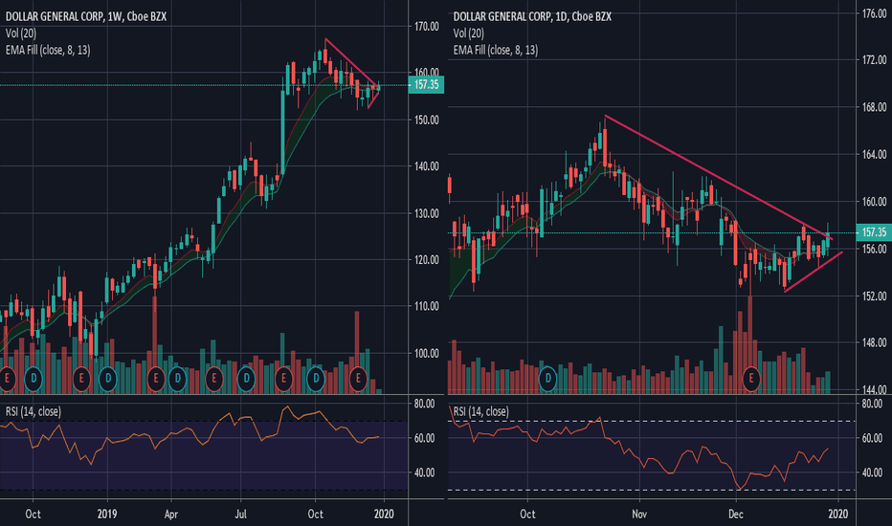Open the dividend marker on the daily chart
The image size is (892, 526).
pos(547,378)
